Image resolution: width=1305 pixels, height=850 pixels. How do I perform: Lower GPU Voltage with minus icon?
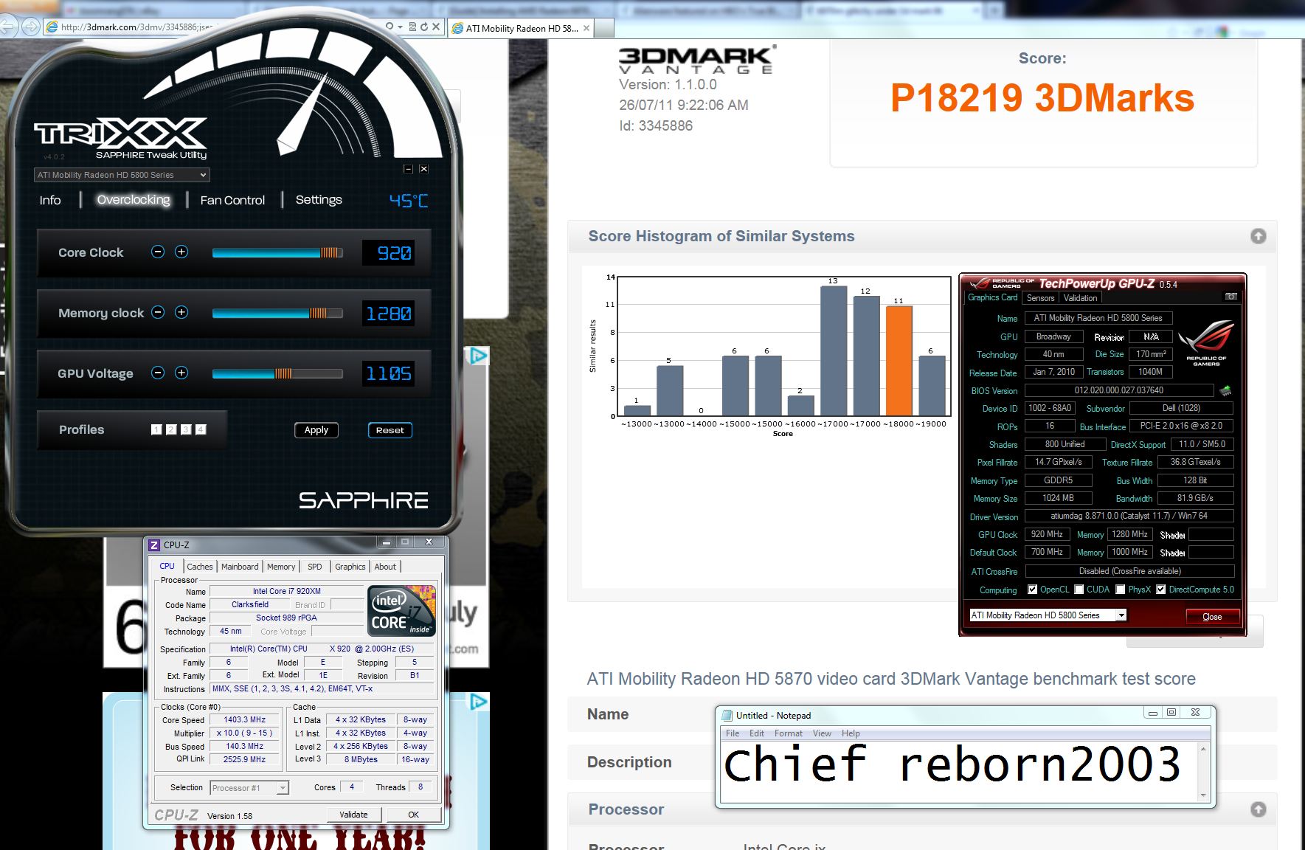pyautogui.click(x=158, y=373)
